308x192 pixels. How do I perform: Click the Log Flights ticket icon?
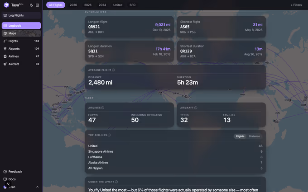(5, 15)
